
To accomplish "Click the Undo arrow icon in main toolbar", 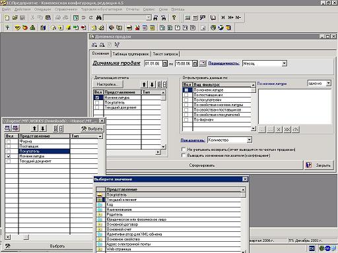I will pos(83,18).
